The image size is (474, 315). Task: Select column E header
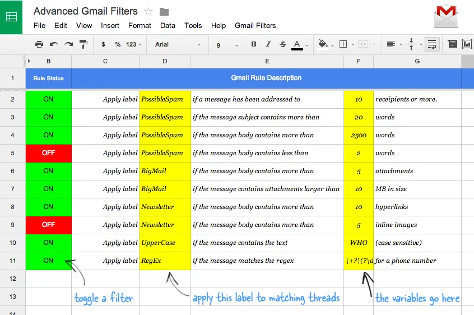[x=267, y=61]
